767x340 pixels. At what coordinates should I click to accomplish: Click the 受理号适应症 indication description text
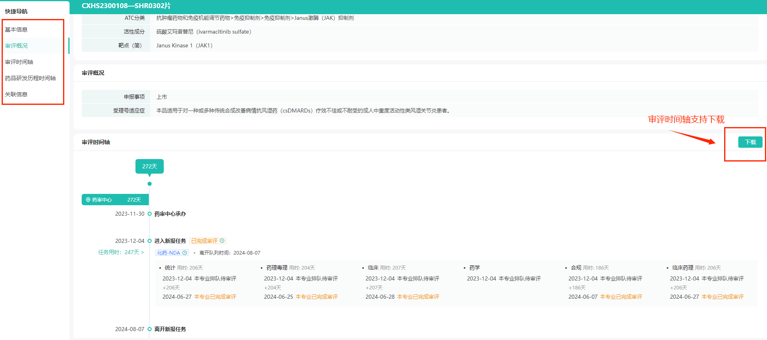click(304, 110)
